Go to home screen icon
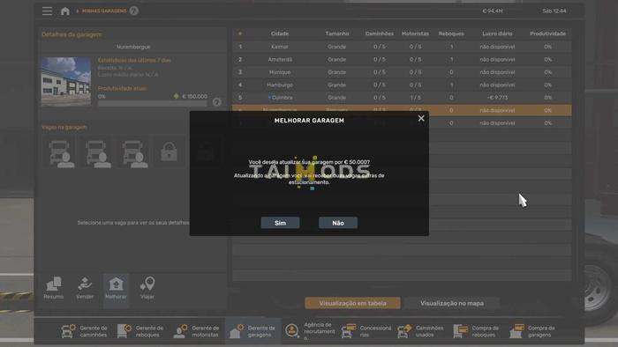Viewport: 618px width, 347px height. 65,11
